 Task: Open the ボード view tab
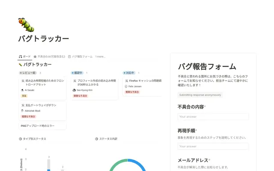(25, 57)
